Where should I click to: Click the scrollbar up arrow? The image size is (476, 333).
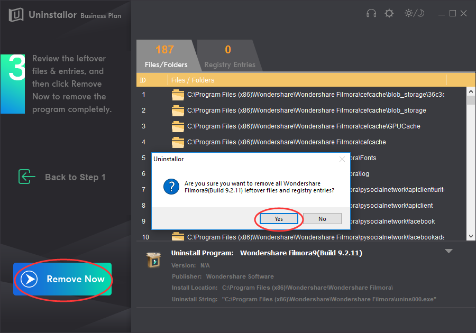[x=471, y=91]
